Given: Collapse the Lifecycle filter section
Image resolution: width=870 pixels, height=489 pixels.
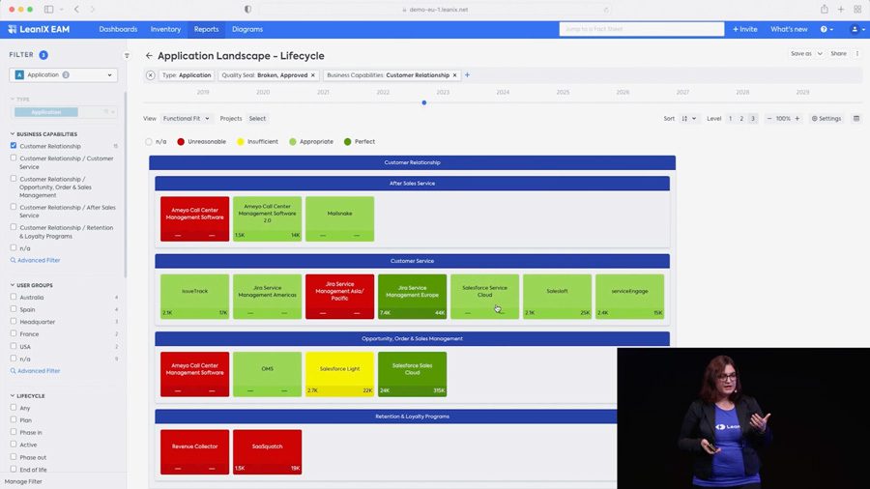Looking at the screenshot, I should (x=13, y=396).
